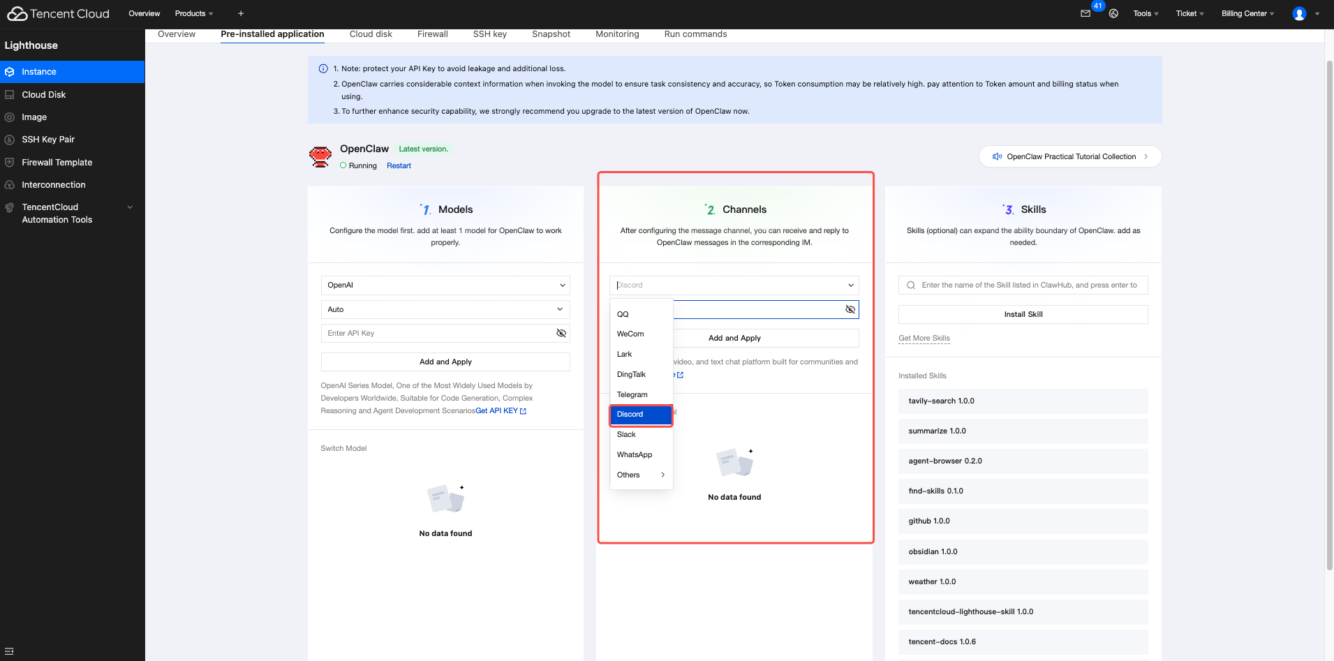The width and height of the screenshot is (1334, 661).
Task: Open the mail notifications icon
Action: (x=1085, y=13)
